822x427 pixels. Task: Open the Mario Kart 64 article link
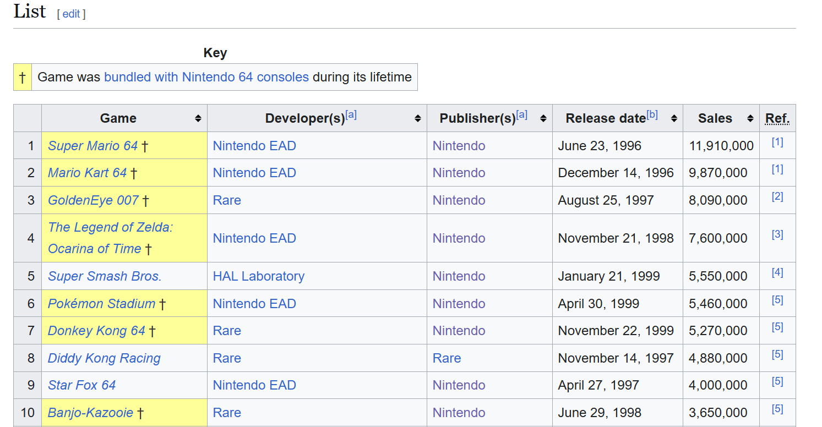pyautogui.click(x=87, y=173)
